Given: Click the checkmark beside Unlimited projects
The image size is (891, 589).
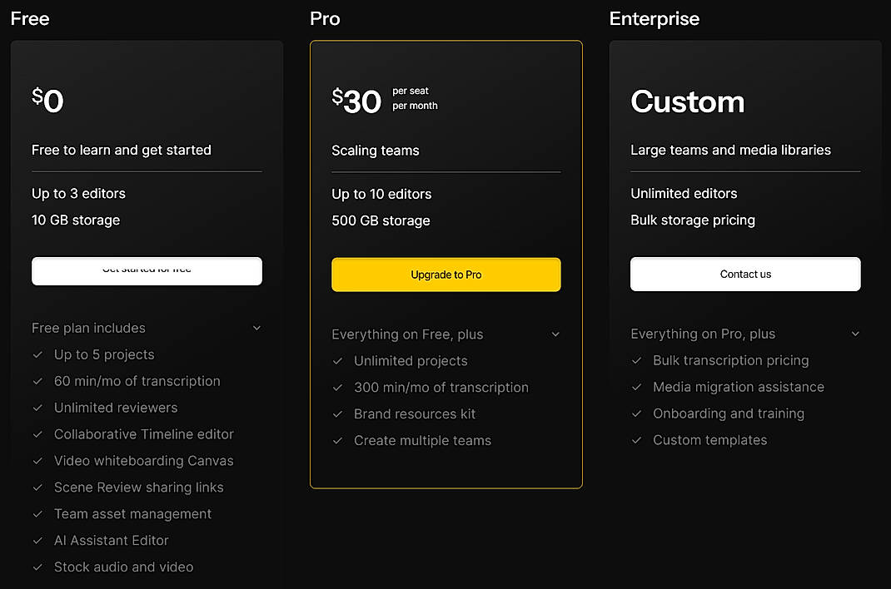Looking at the screenshot, I should point(336,360).
